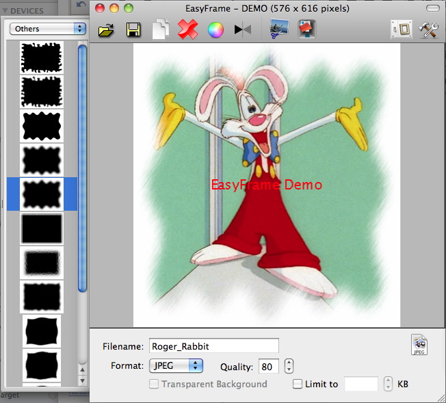The width and height of the screenshot is (446, 403).
Task: Click the flip horizontal mirror icon
Action: (x=243, y=29)
